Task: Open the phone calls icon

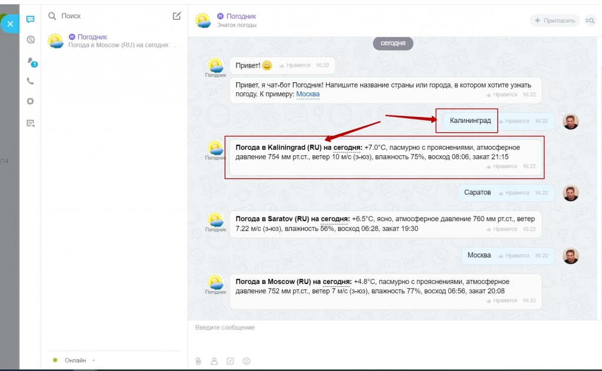Action: tap(31, 81)
